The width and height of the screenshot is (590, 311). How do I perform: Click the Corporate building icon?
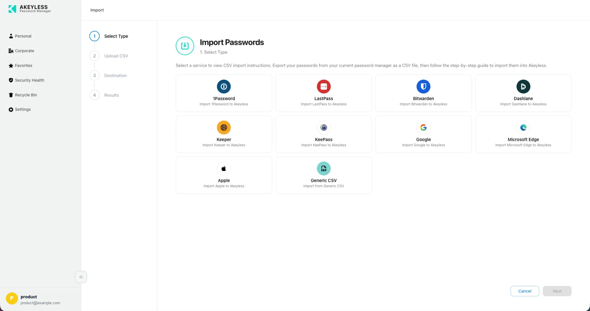pyautogui.click(x=11, y=51)
